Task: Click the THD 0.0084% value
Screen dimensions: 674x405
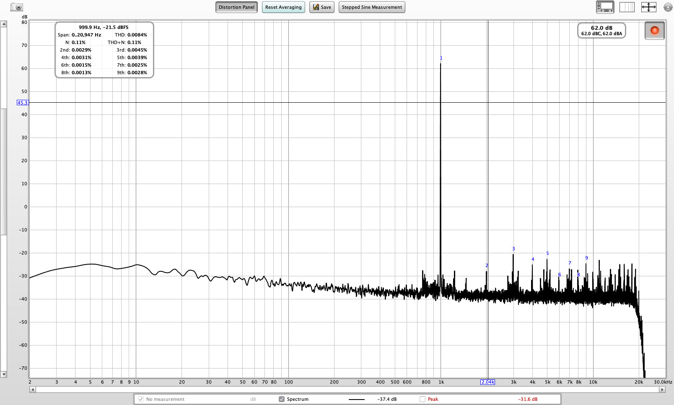Action: [137, 35]
